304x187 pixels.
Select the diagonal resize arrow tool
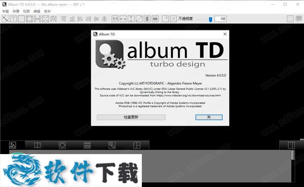pyautogui.click(x=5, y=19)
